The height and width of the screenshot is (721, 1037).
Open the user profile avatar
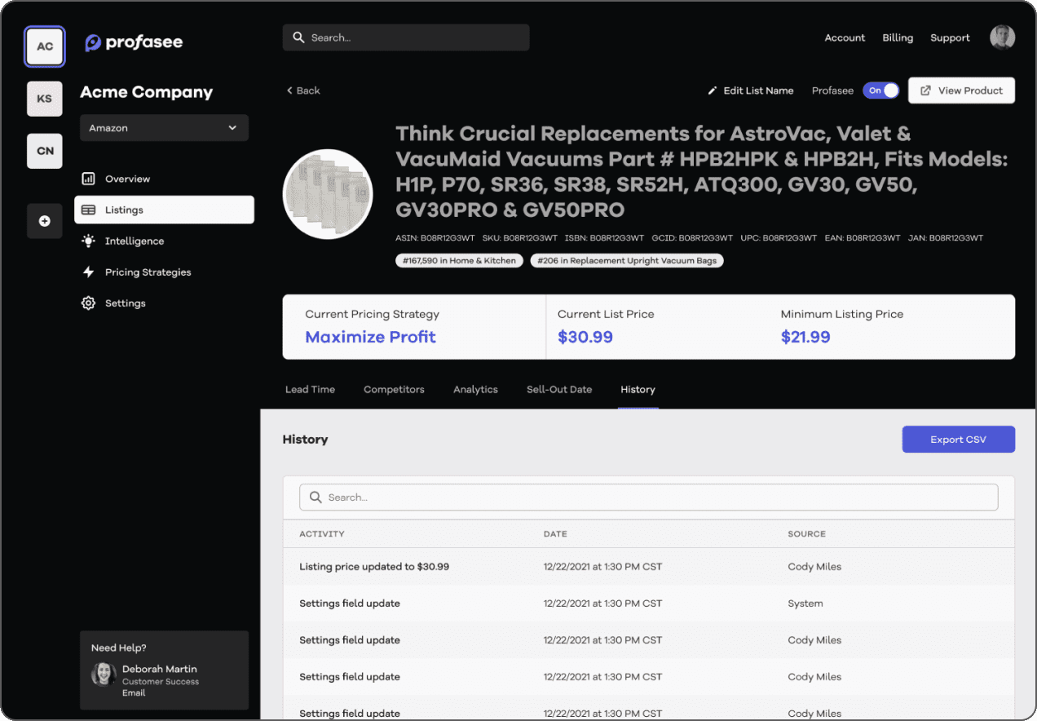[x=1002, y=38]
